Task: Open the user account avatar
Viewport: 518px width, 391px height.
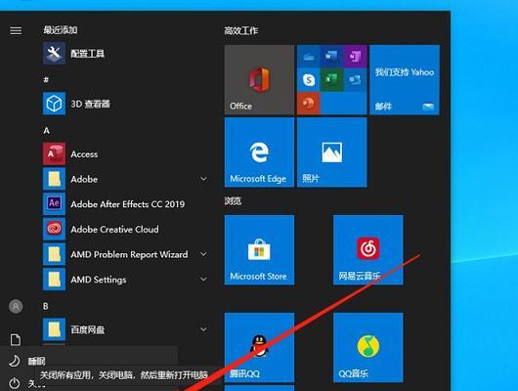Action: tap(16, 306)
